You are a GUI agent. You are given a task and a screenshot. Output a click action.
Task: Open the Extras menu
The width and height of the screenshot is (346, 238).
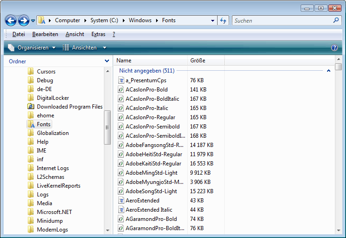pos(98,34)
